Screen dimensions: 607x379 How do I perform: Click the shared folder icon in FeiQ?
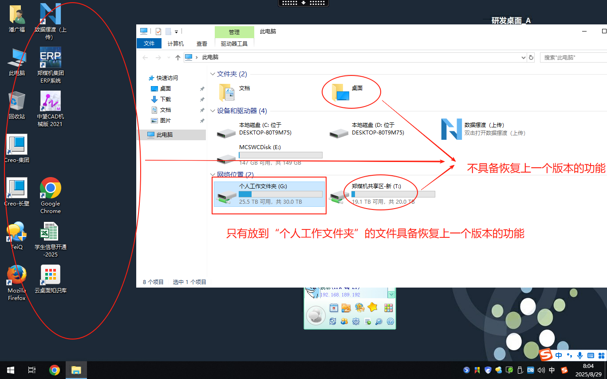click(x=346, y=308)
